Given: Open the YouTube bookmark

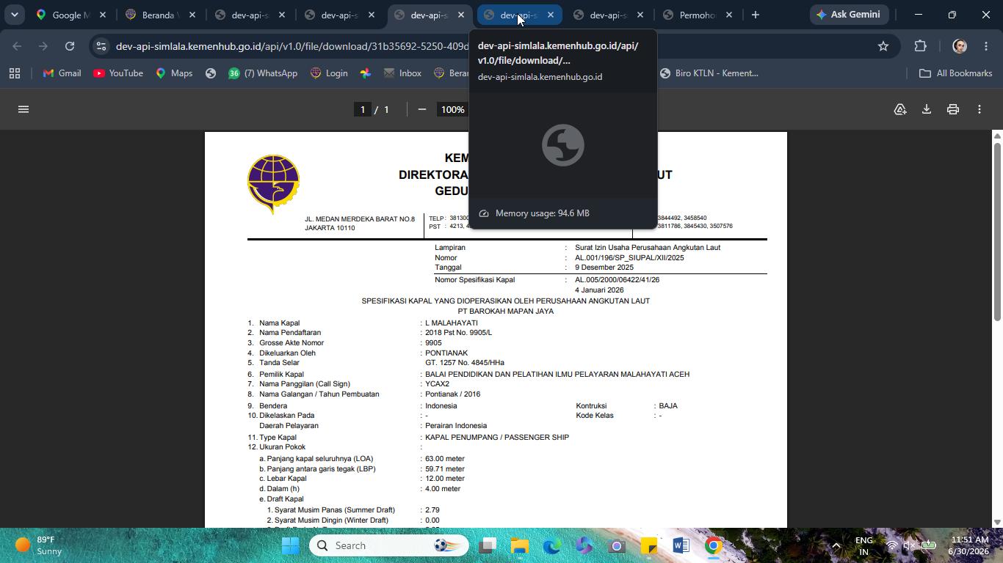Looking at the screenshot, I should click(118, 73).
